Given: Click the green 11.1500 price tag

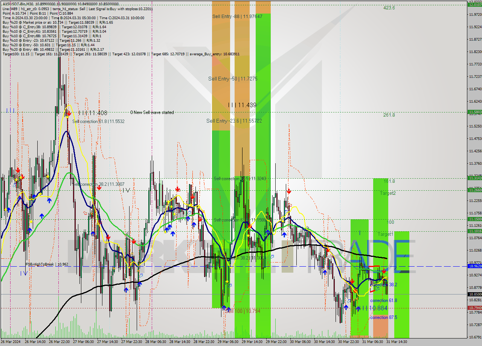Looking at the screenshot, I should point(474,219).
